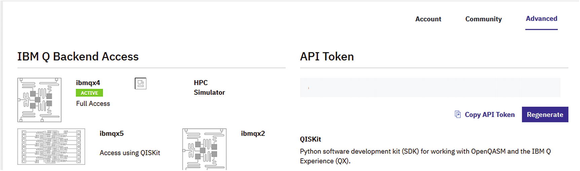Click the green ACTIVE status badge
580x171 pixels.
89,93
